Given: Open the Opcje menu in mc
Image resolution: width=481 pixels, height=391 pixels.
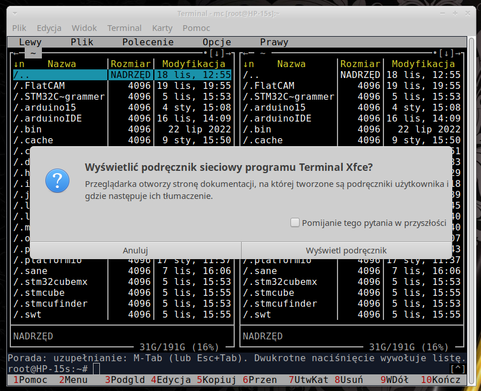Looking at the screenshot, I should (x=216, y=42).
